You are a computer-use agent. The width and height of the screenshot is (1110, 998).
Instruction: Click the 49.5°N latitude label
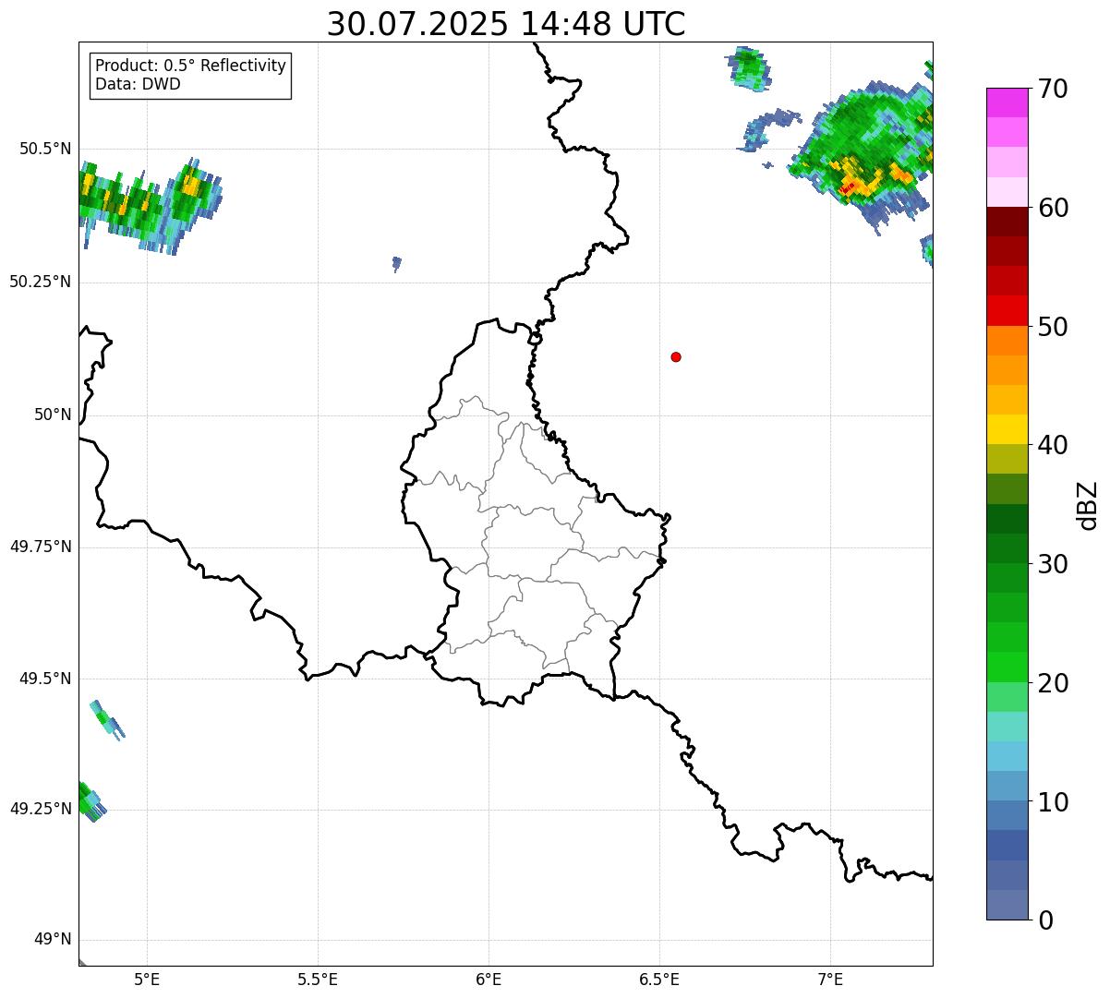click(45, 679)
